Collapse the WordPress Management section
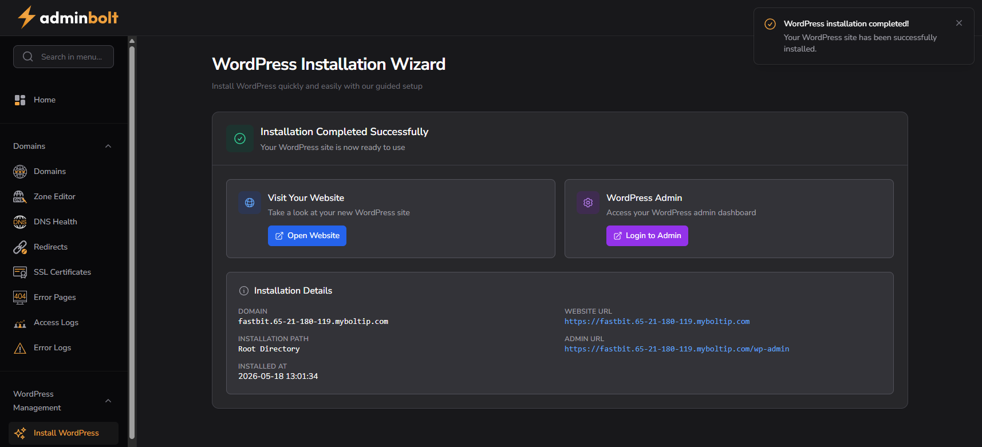 (108, 401)
